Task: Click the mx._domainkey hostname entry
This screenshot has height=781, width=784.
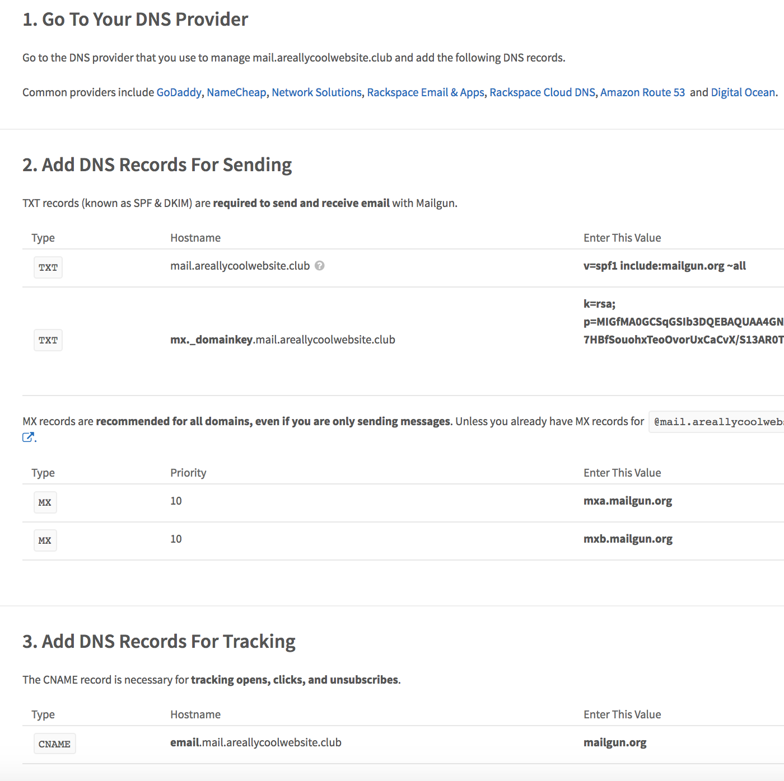Action: click(x=282, y=340)
